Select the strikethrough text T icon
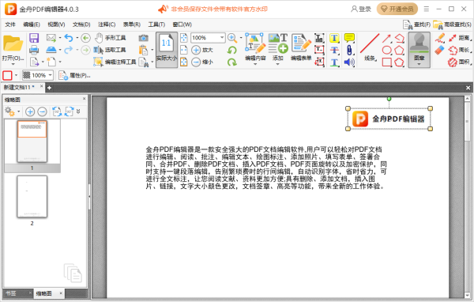This screenshot has height=302, width=474. (334, 50)
